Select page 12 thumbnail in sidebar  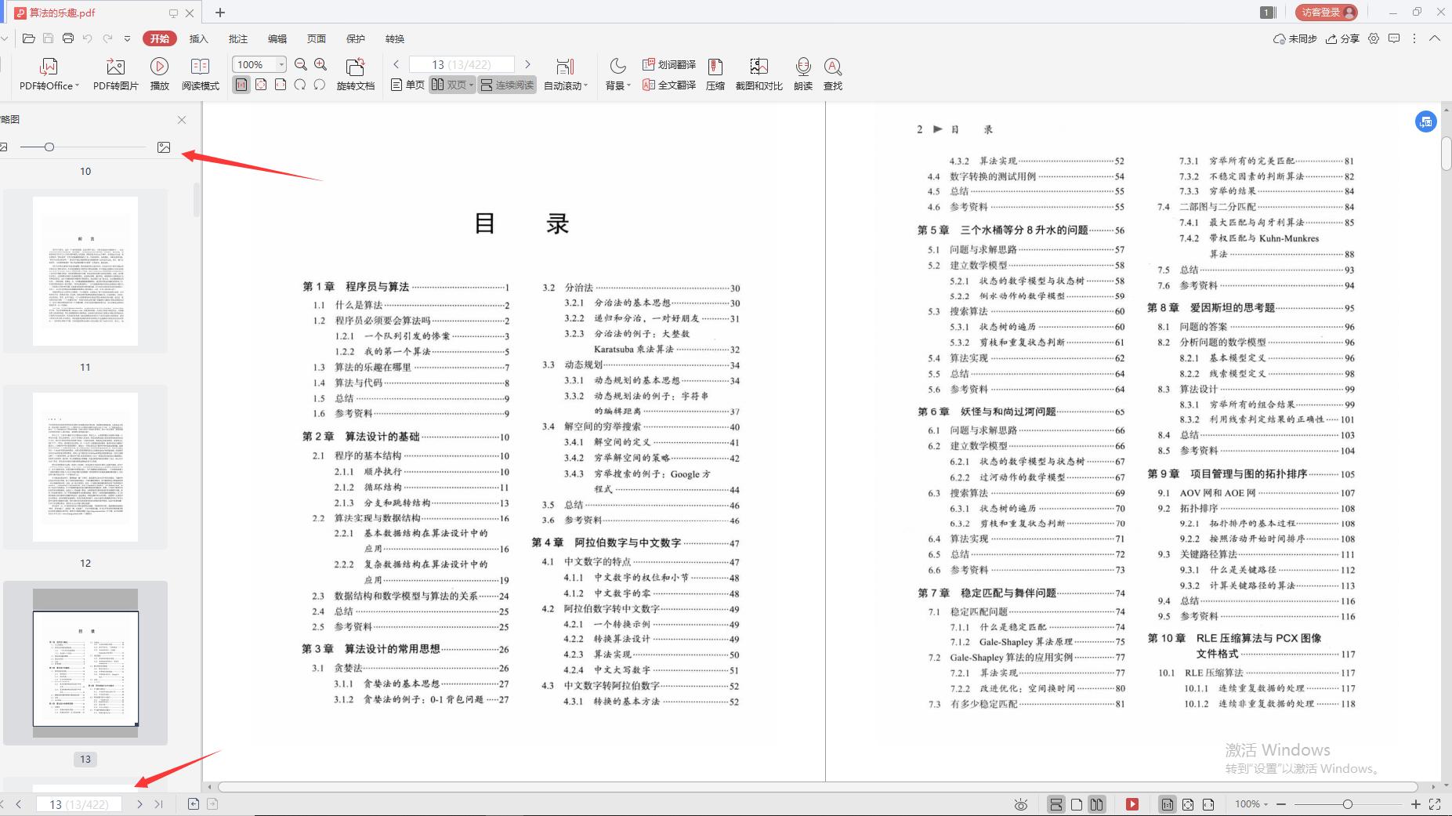pyautogui.click(x=85, y=468)
